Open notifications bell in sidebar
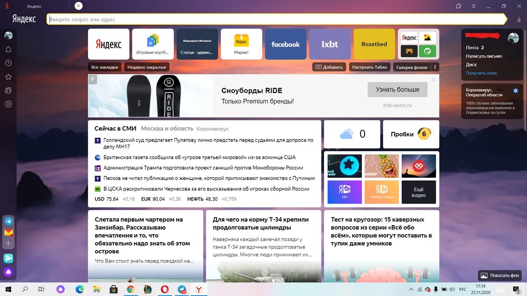Viewport: 527px width, 296px height. coord(8,49)
